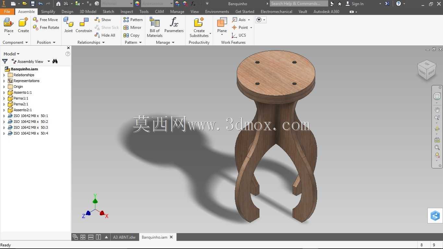Expand the Relationships panel dropdown
The width and height of the screenshot is (443, 249).
tap(103, 42)
